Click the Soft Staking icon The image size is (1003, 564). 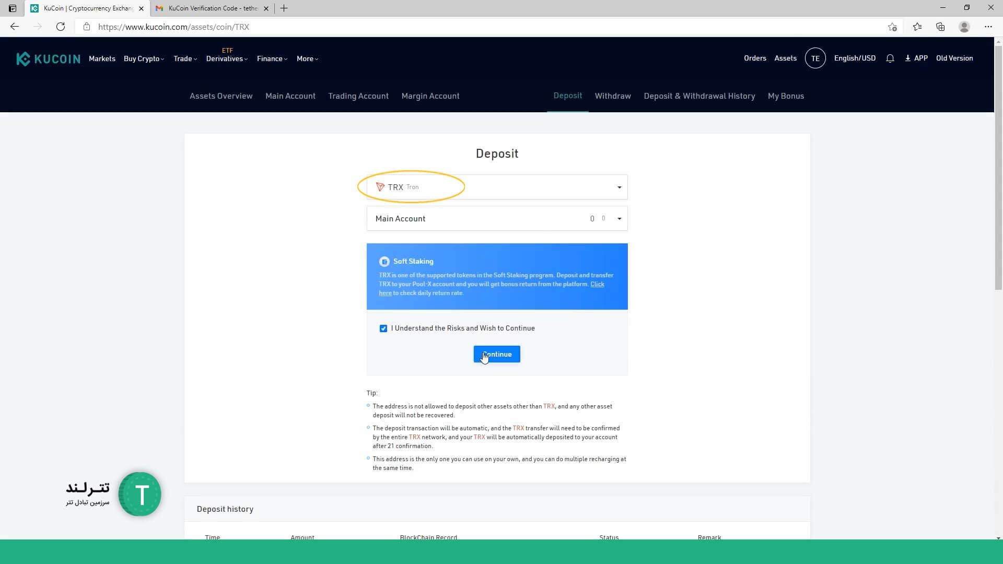(384, 262)
